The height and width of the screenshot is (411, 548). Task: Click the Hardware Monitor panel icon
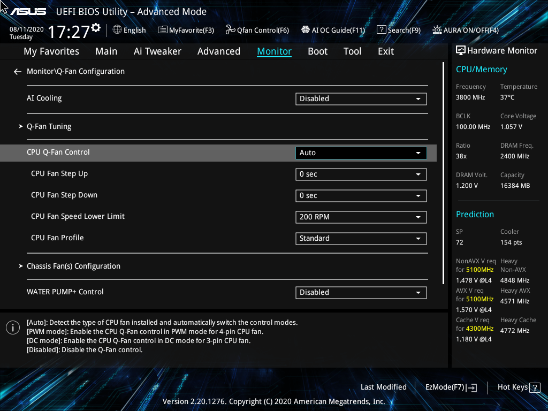460,50
